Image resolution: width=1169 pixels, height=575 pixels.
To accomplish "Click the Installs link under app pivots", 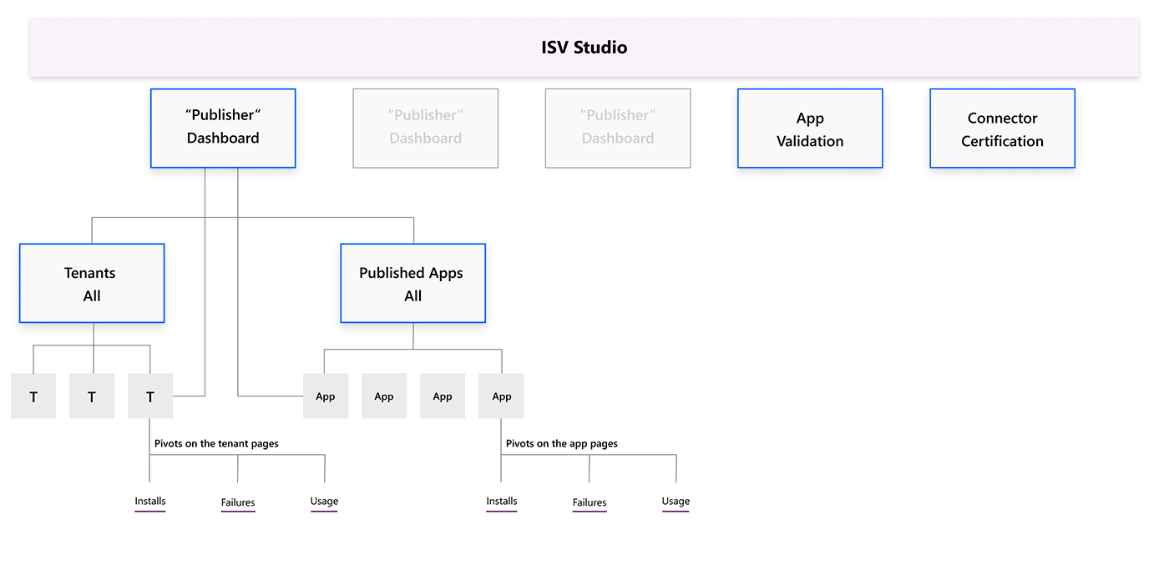I will 501,502.
